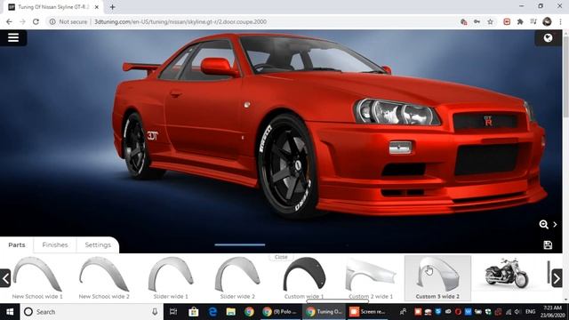Pick the Custom 2 wide 1 fender
Image resolution: width=569 pixels, height=320 pixels.
click(371, 278)
